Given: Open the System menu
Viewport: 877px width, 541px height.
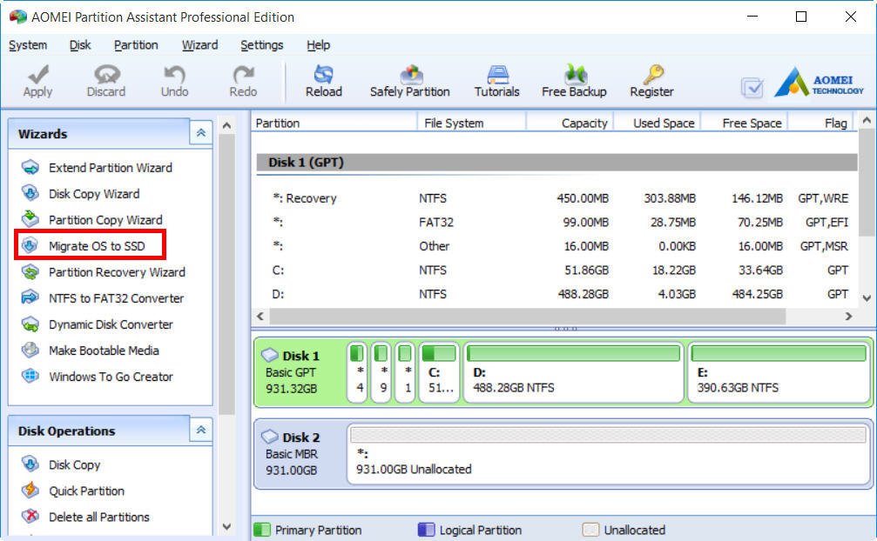Looking at the screenshot, I should [28, 45].
